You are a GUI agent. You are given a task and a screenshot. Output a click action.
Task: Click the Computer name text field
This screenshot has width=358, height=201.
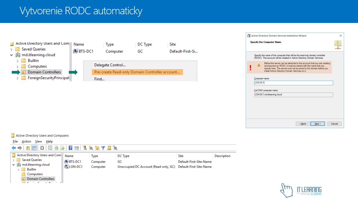coord(293,83)
